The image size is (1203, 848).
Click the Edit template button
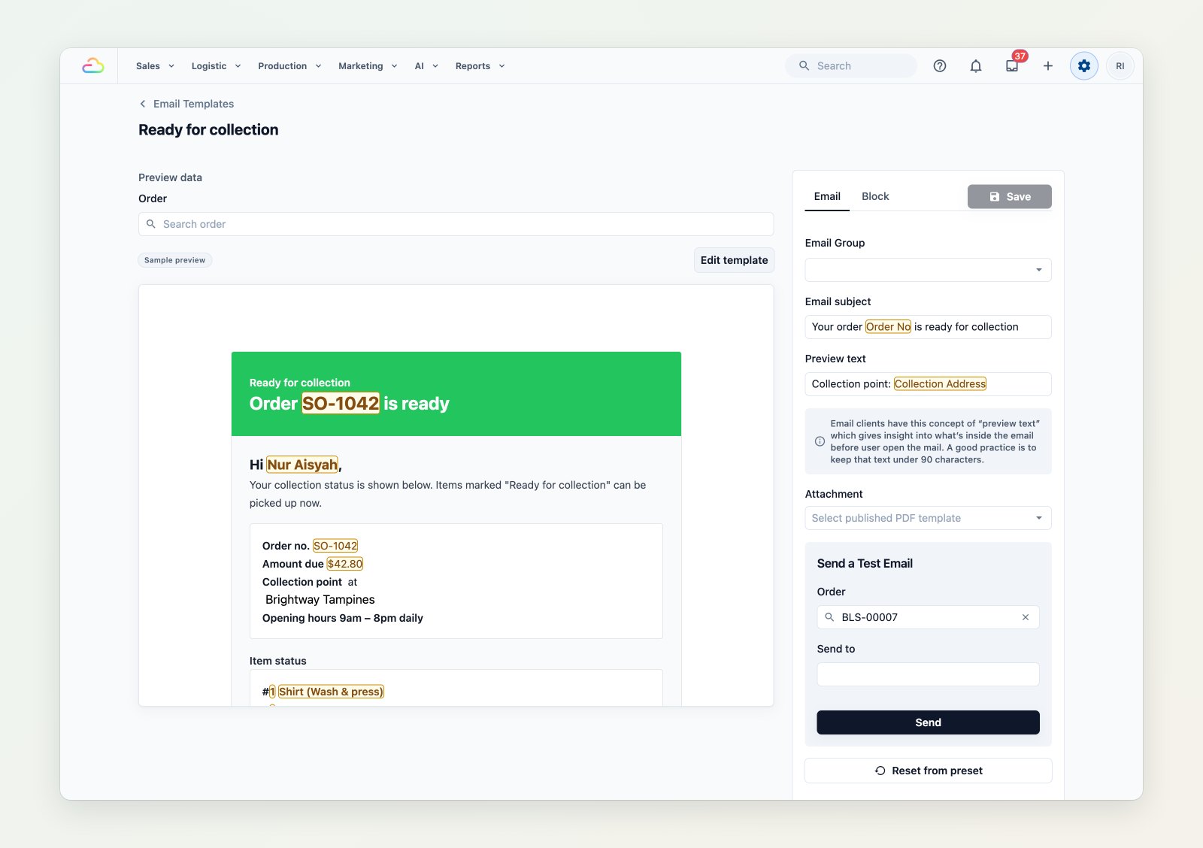coord(734,260)
